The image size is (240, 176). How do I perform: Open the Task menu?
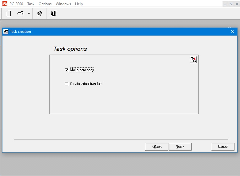(31, 4)
